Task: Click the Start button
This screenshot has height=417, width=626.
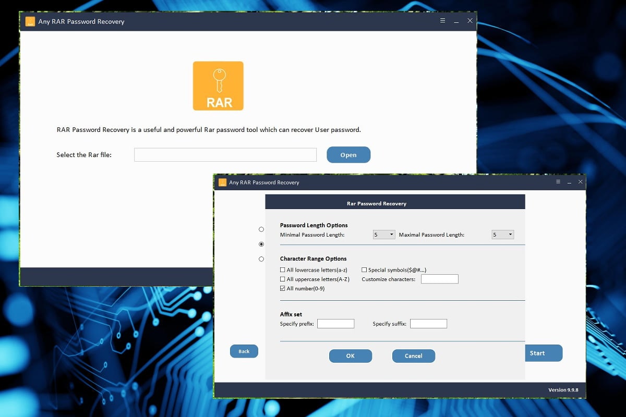Action: pyautogui.click(x=544, y=353)
